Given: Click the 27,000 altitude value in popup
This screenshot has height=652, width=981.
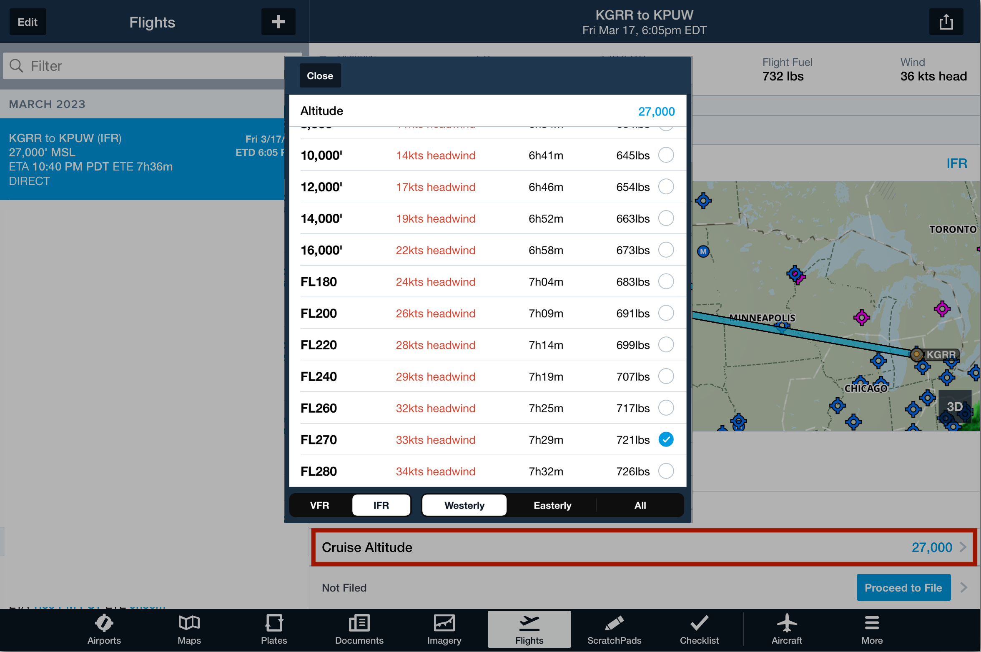Looking at the screenshot, I should pos(656,111).
